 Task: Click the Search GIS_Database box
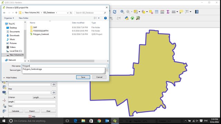(90, 13)
